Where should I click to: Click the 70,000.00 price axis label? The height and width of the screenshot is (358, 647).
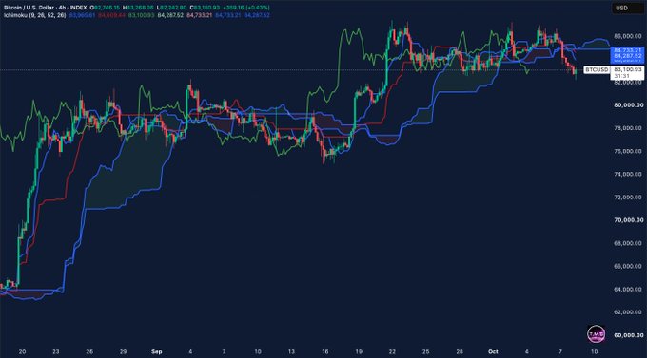pyautogui.click(x=628, y=220)
